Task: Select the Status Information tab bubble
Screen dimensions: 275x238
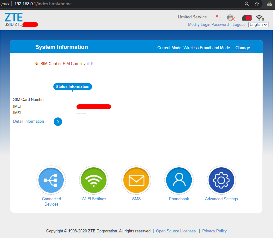Action: tap(73, 87)
